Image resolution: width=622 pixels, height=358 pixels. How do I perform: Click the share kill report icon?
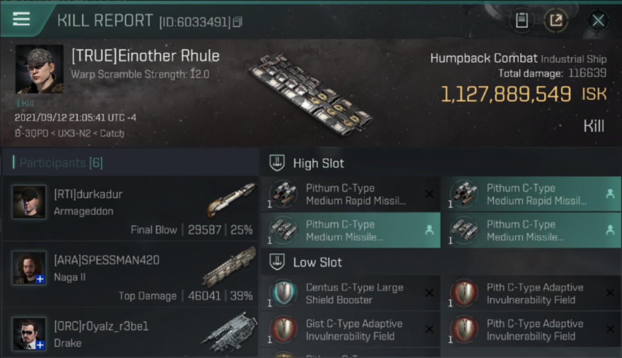(x=556, y=20)
